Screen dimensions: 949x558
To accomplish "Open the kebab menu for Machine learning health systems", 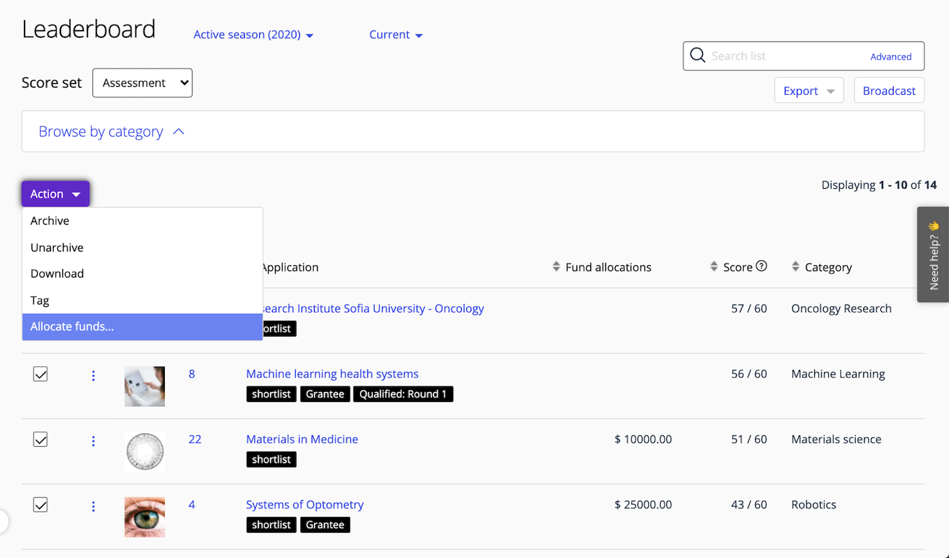I will (x=93, y=376).
